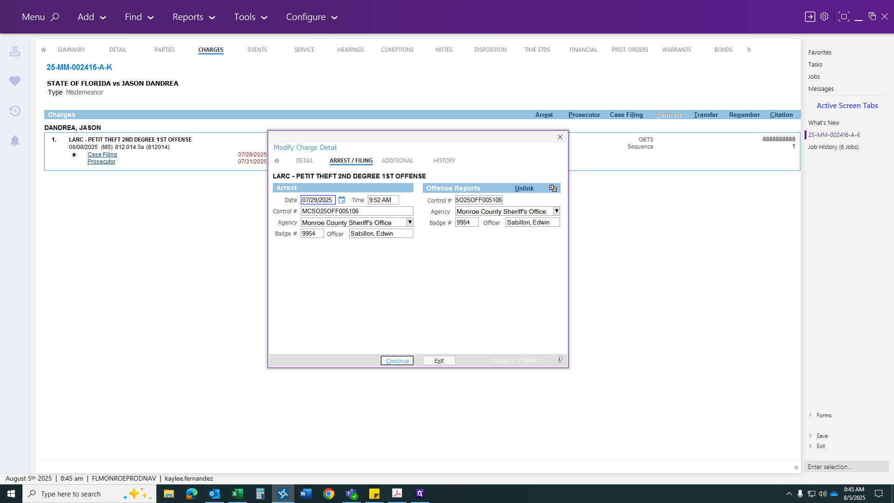Open the Case Filing link under charge
The width and height of the screenshot is (894, 503).
[x=102, y=155]
